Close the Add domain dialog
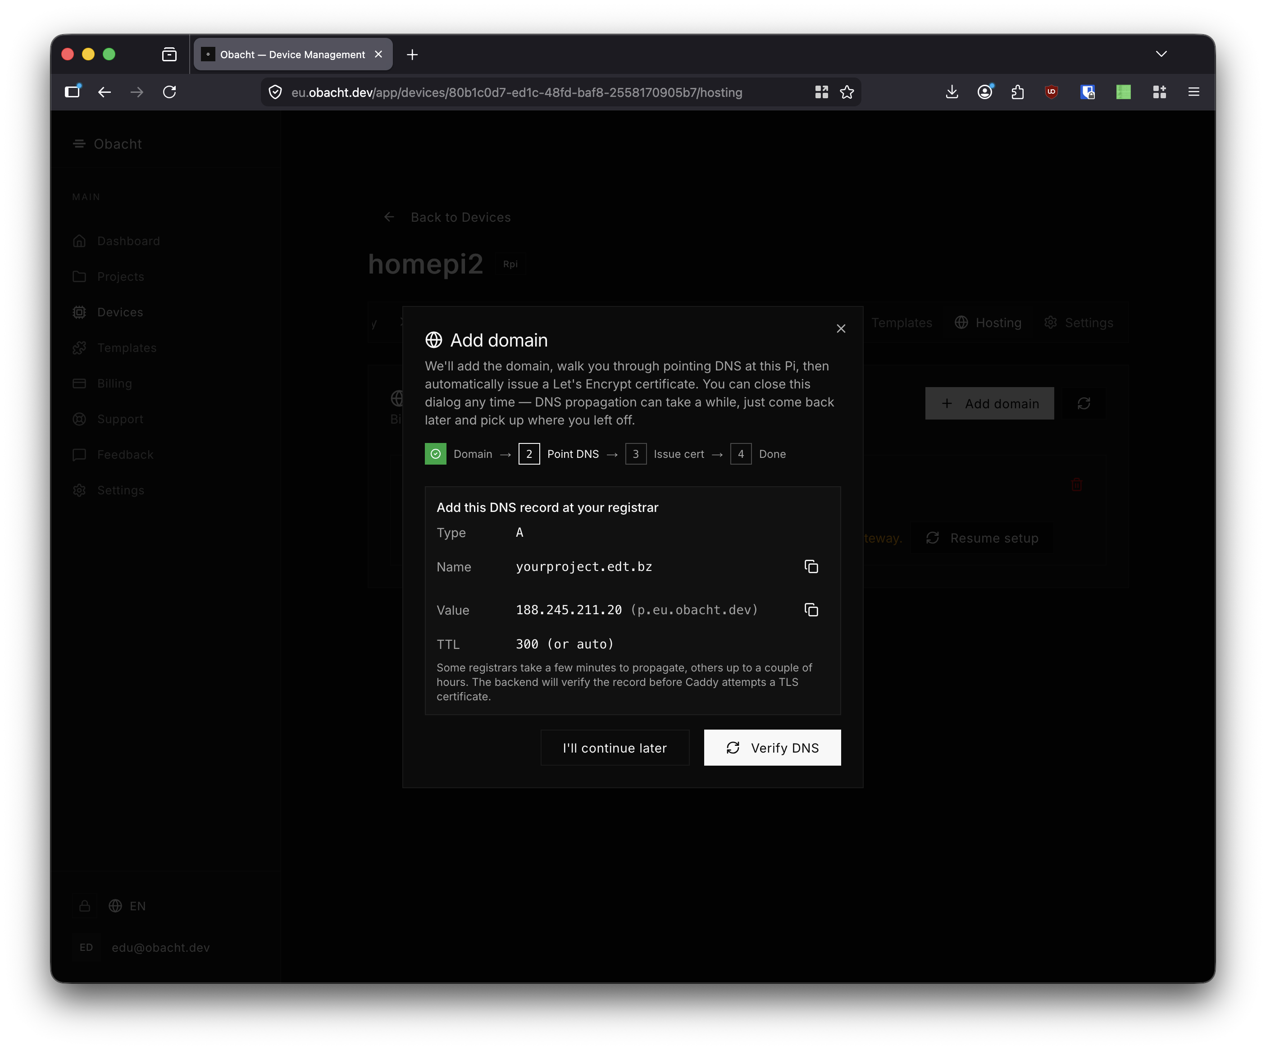Image resolution: width=1266 pixels, height=1050 pixels. pos(841,329)
